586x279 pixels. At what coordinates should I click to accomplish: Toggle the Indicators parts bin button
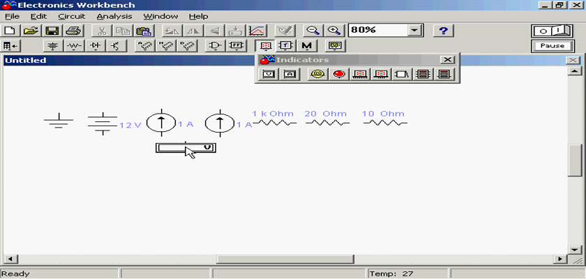point(264,46)
